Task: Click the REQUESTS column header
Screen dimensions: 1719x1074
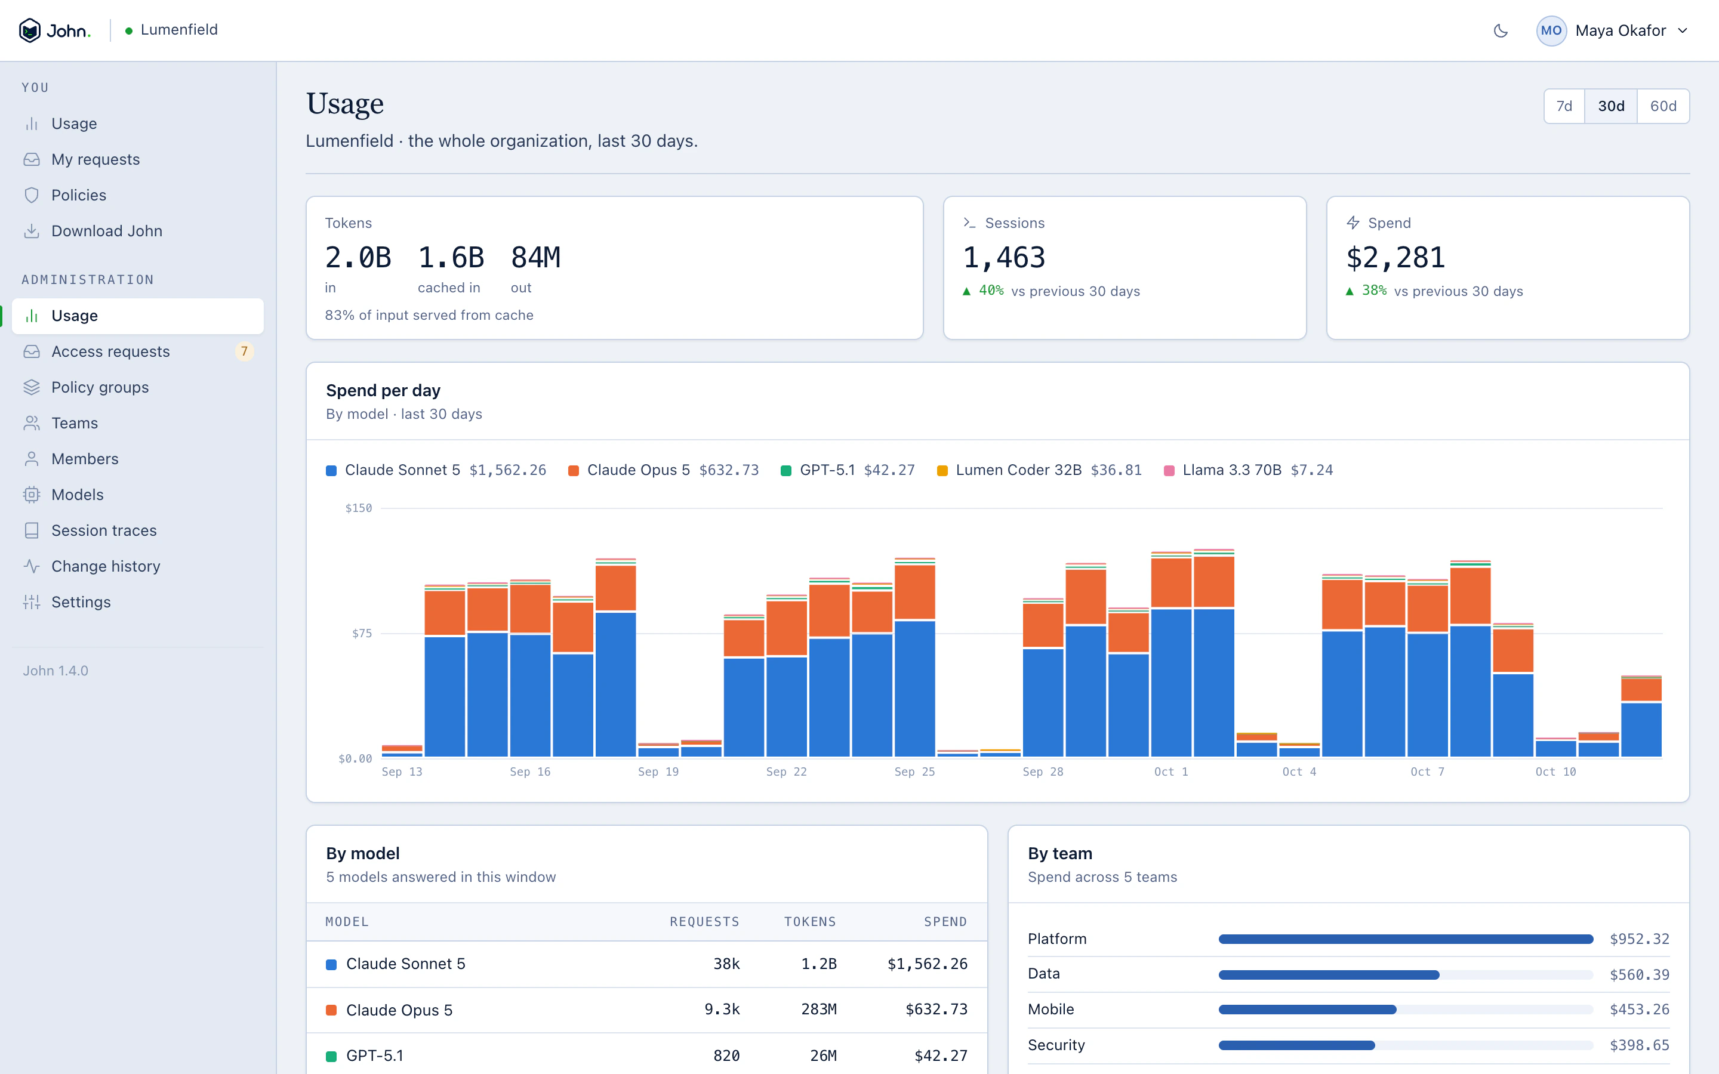Action: coord(705,922)
